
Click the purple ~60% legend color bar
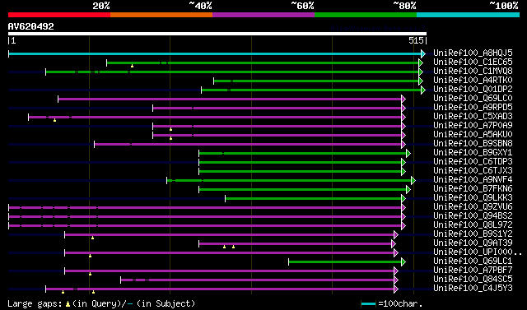tap(263, 15)
